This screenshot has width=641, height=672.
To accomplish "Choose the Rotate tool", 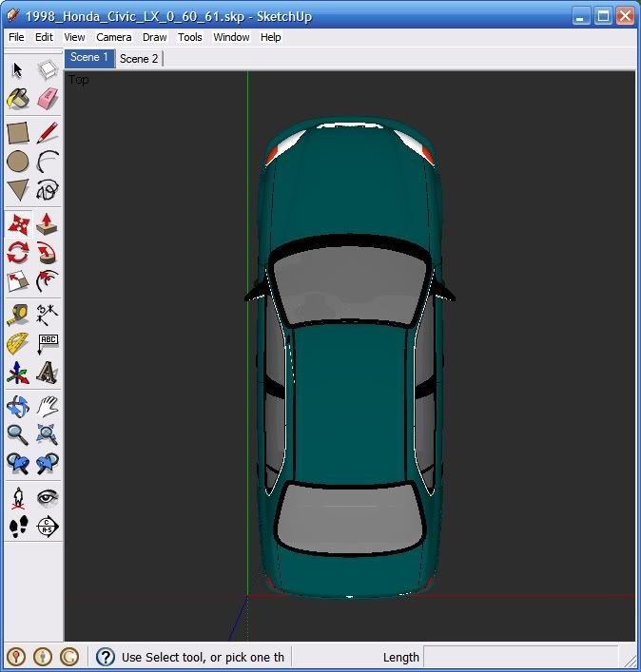I will pyautogui.click(x=17, y=253).
